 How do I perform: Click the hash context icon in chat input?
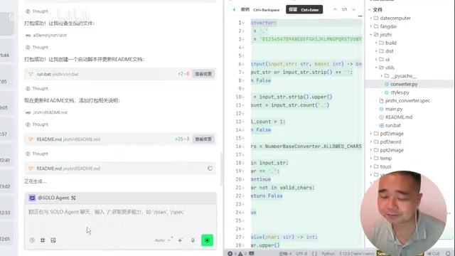43,240
